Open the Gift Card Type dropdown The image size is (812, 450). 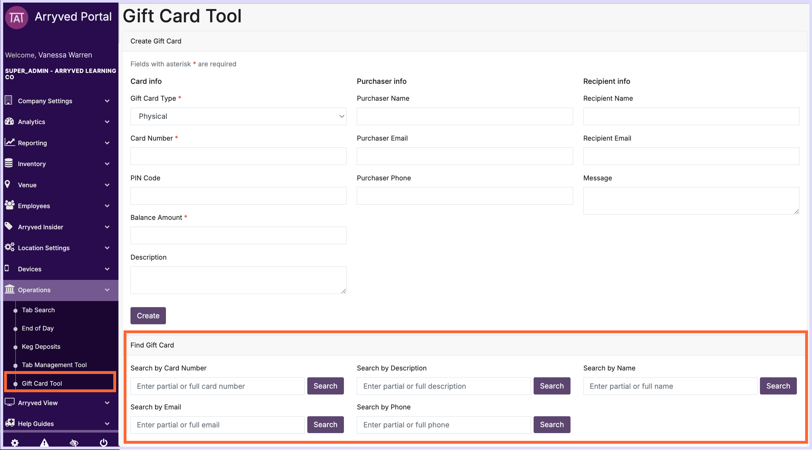coord(238,116)
